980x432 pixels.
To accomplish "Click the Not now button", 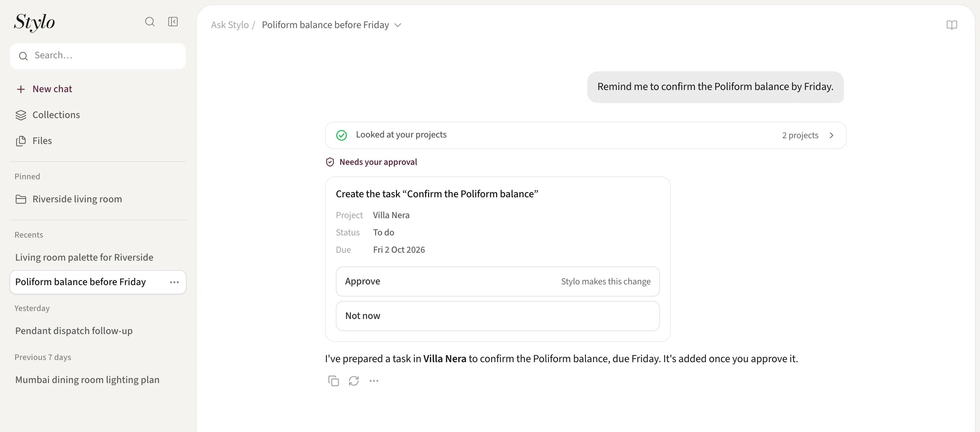I will coord(498,316).
